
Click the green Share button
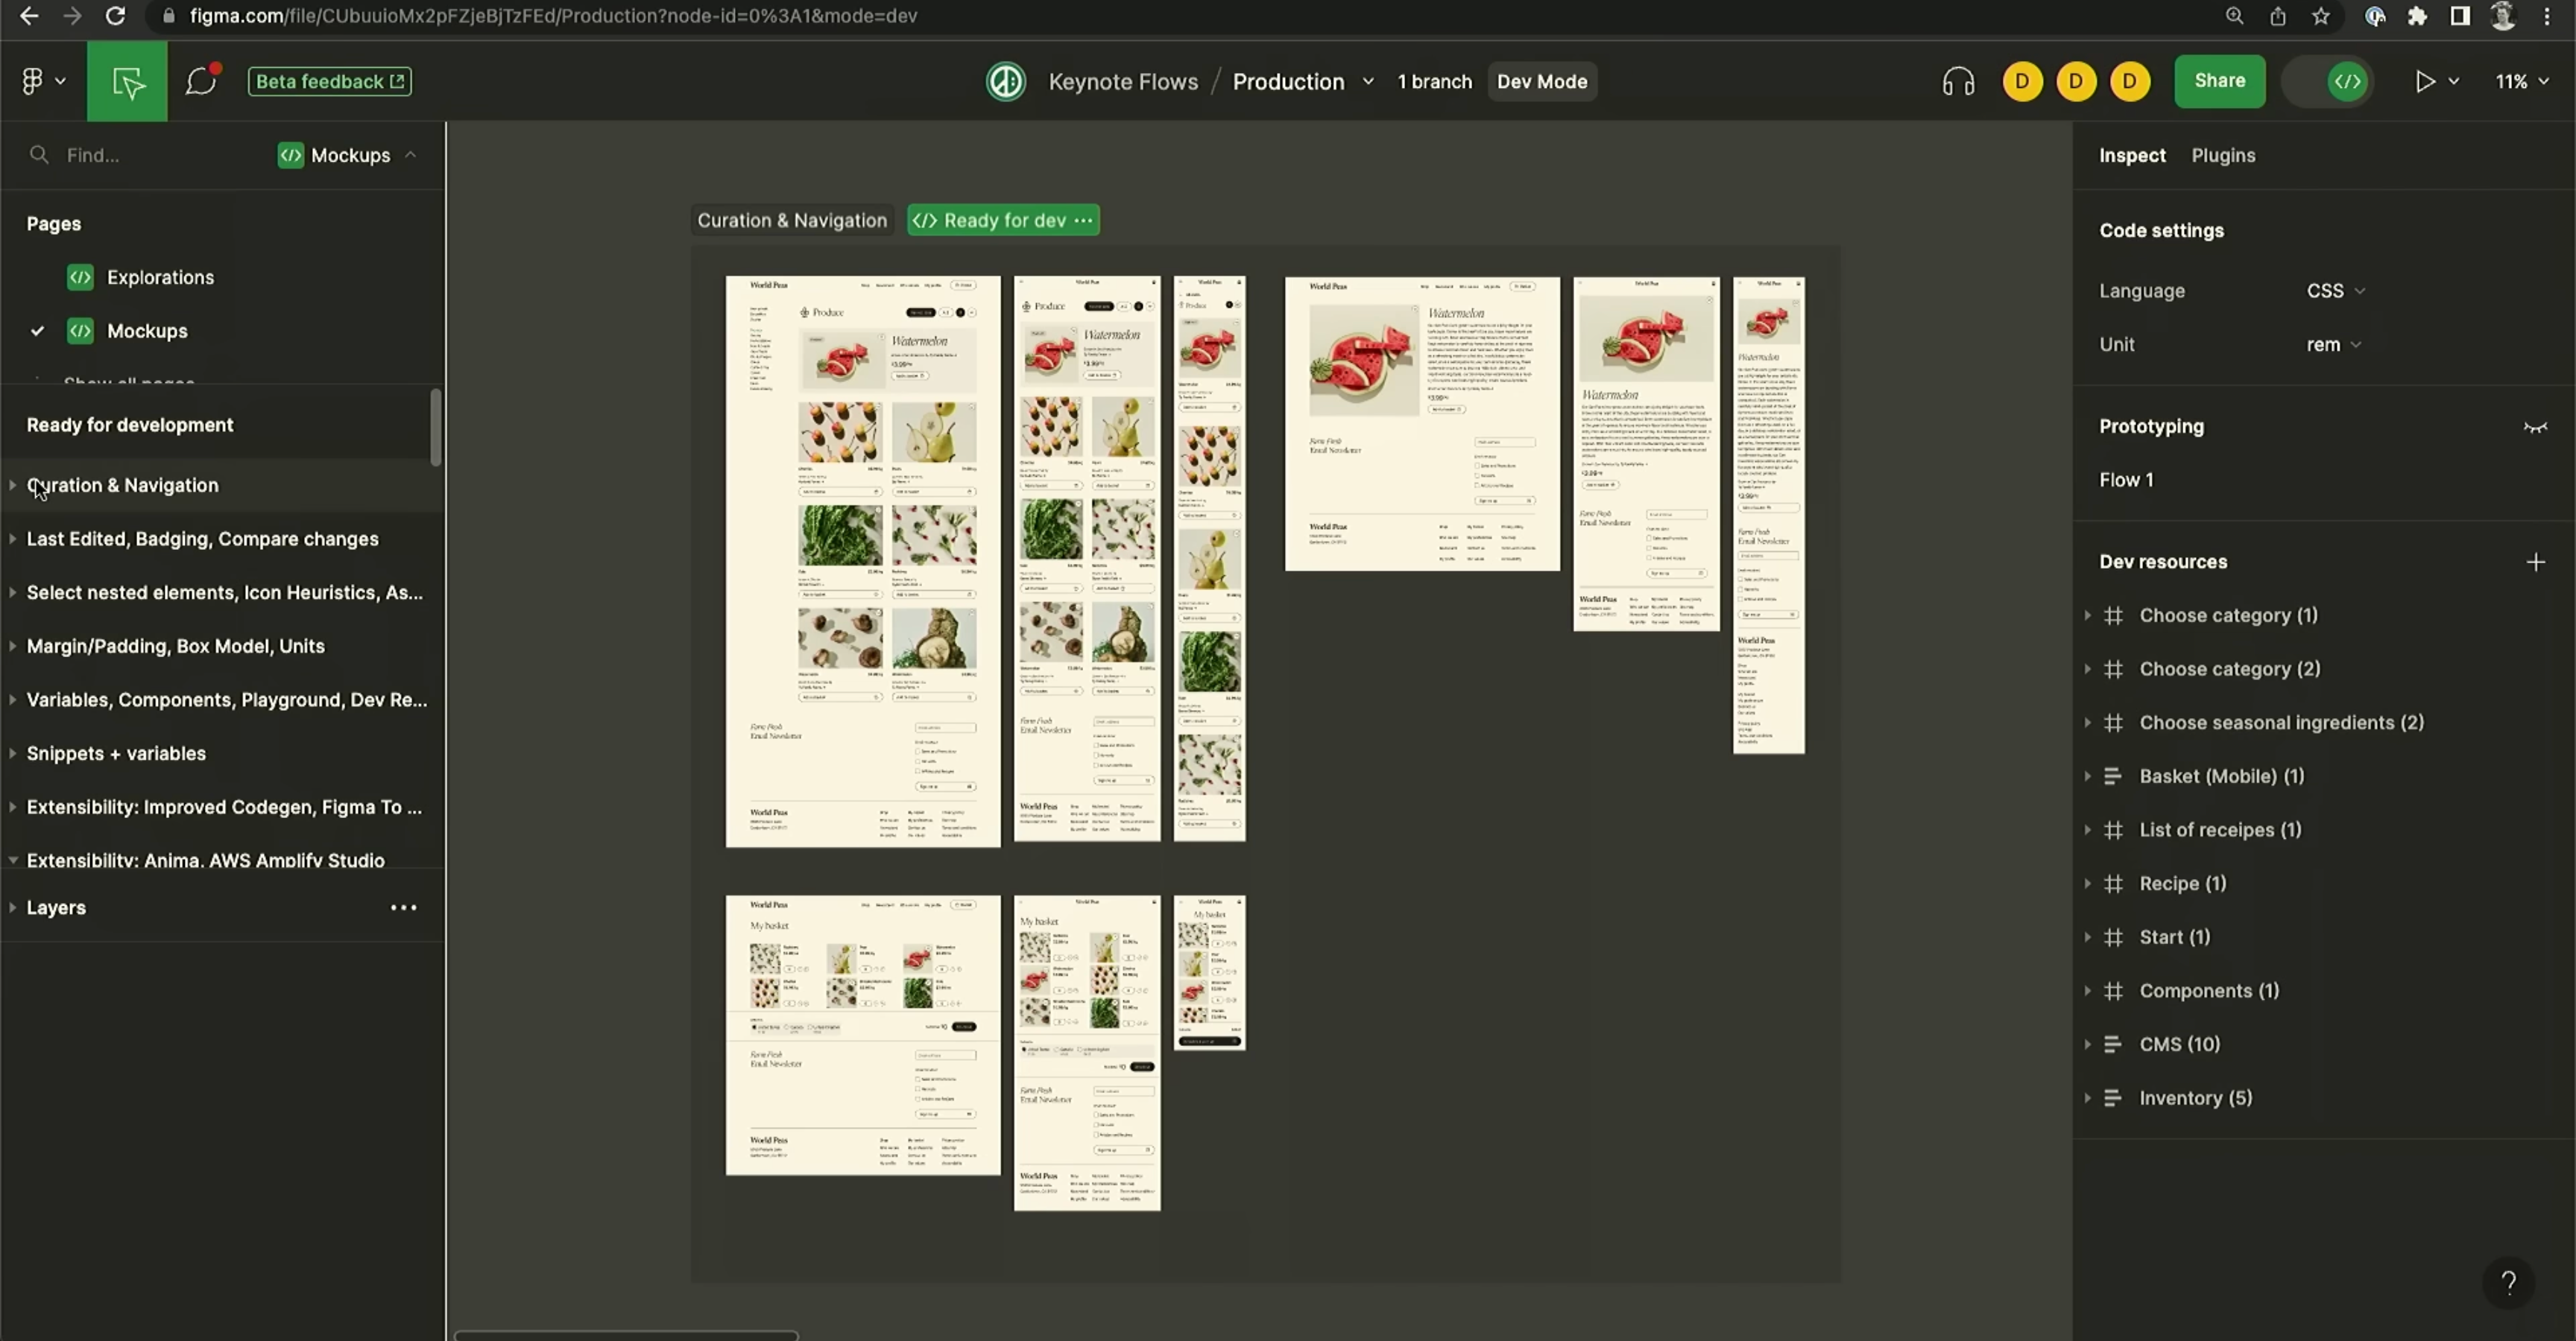click(x=2219, y=81)
